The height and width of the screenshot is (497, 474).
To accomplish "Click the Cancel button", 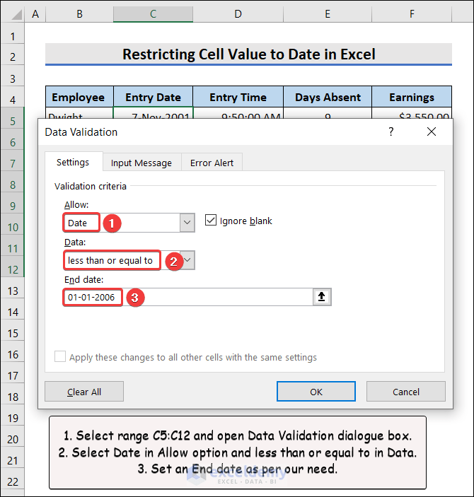I will tap(406, 392).
